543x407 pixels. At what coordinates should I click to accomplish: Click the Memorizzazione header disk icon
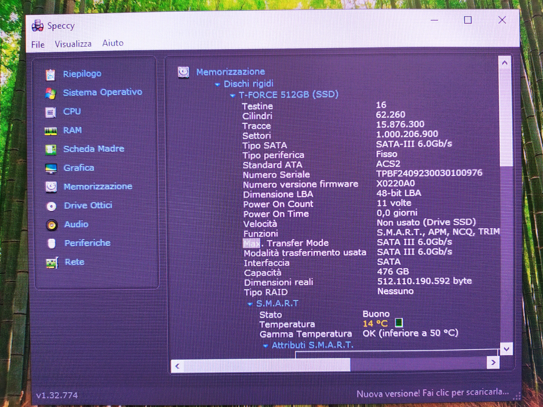pyautogui.click(x=184, y=72)
